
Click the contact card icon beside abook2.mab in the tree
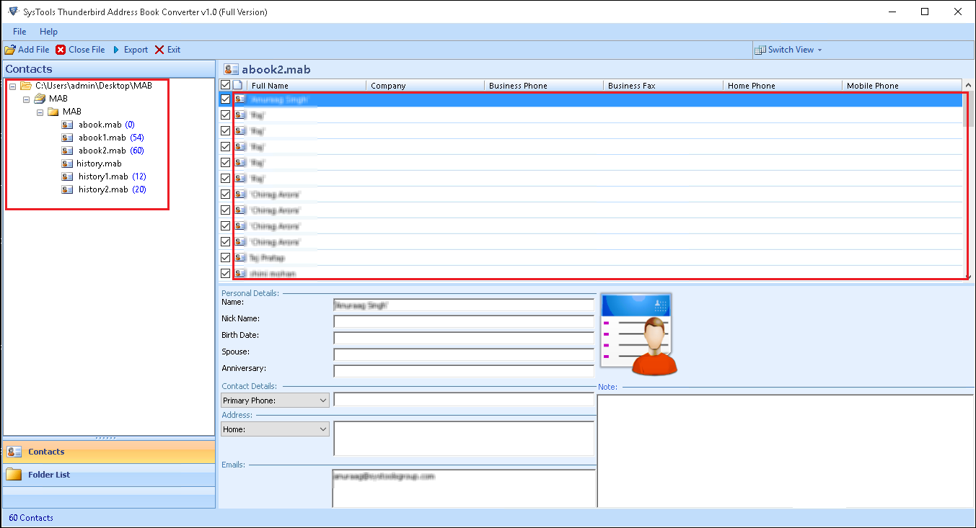point(67,151)
